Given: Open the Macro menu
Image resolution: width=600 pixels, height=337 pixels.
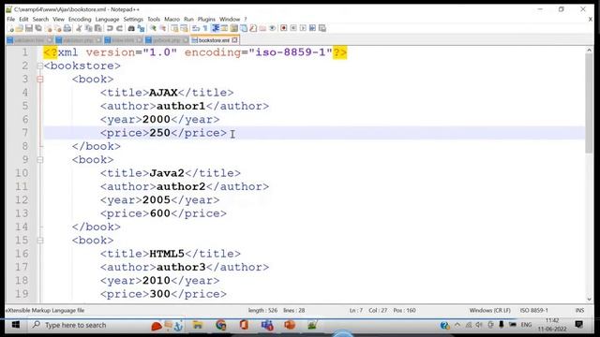Looking at the screenshot, I should [x=172, y=19].
